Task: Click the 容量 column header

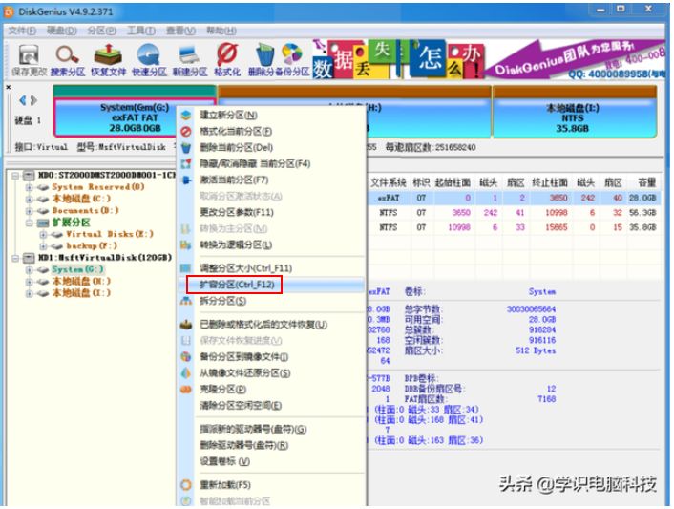Action: coord(646,182)
